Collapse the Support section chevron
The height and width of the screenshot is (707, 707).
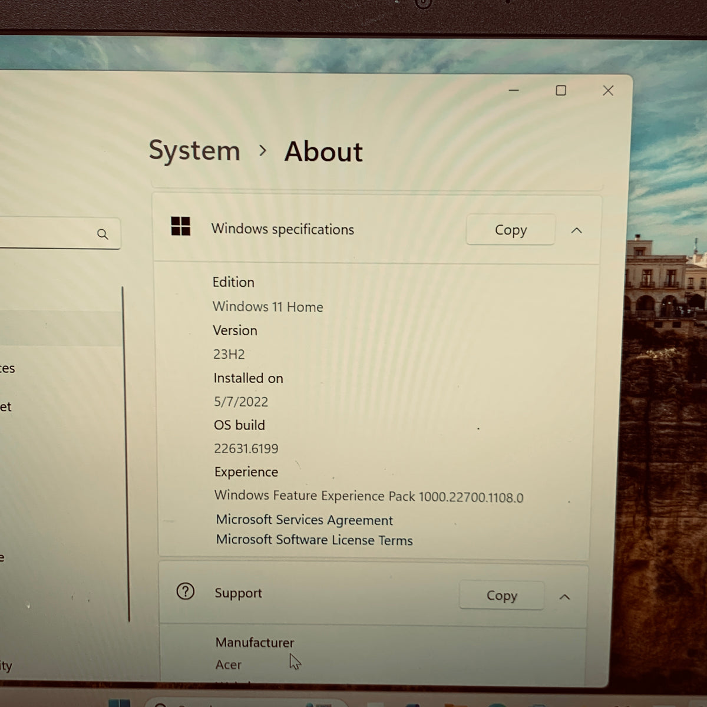coord(564,597)
